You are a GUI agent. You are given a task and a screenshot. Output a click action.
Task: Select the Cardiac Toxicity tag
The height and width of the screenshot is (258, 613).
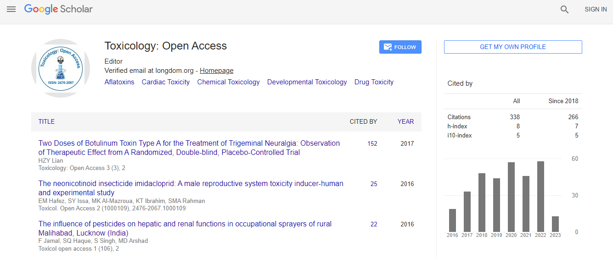point(165,82)
